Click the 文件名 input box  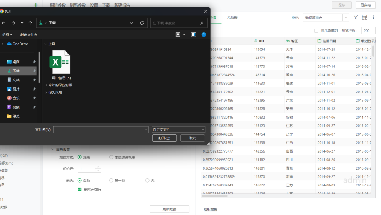click(101, 129)
